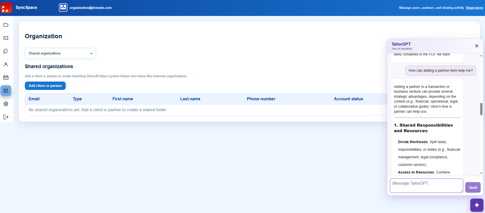Image resolution: width=485 pixels, height=213 pixels.
Task: Click 'Shared Responsibilities and Resources' heading
Action: (x=423, y=128)
